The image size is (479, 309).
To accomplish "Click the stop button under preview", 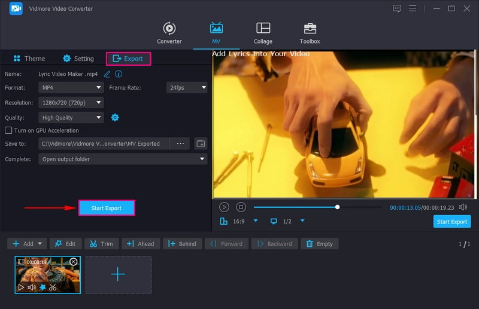I will tap(241, 207).
